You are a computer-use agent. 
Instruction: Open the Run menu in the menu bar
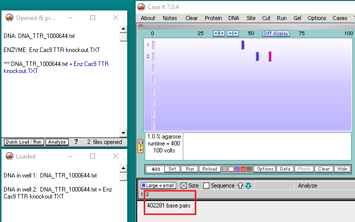point(281,18)
